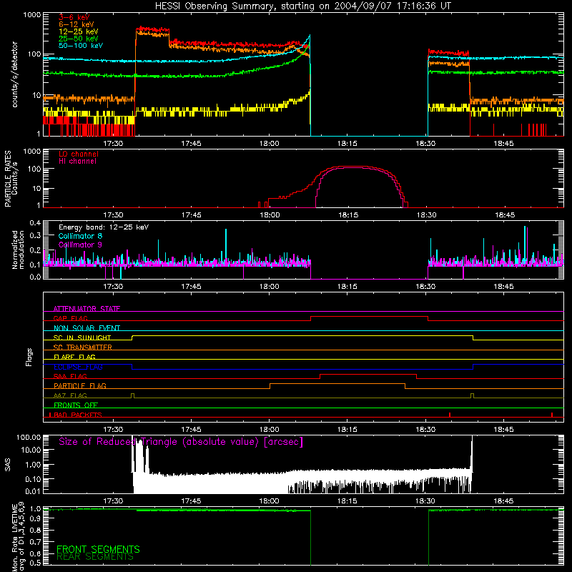Click the 'FRONT SEGMENTS' legend label
The height and width of the screenshot is (572, 572).
click(98, 549)
